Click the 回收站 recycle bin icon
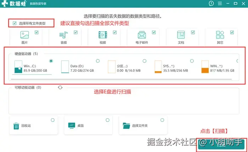Image resolution: width=248 pixels, height=152 pixels. 16,126
